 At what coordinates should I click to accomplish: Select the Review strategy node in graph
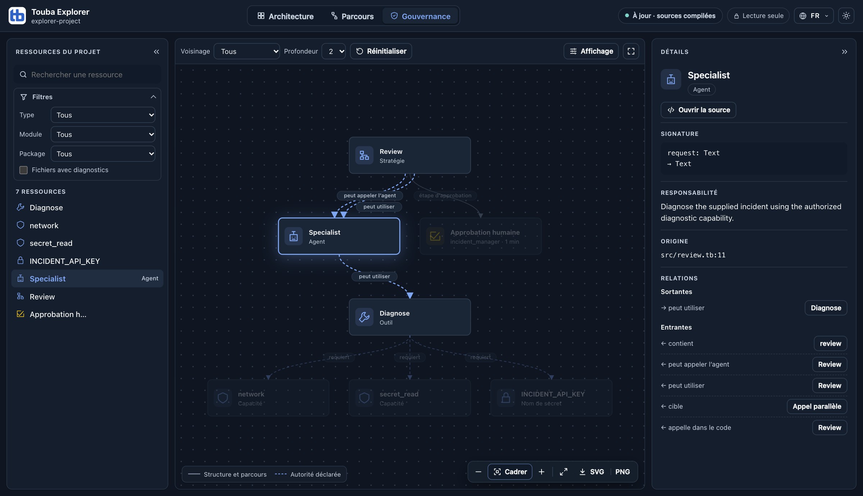(x=410, y=155)
